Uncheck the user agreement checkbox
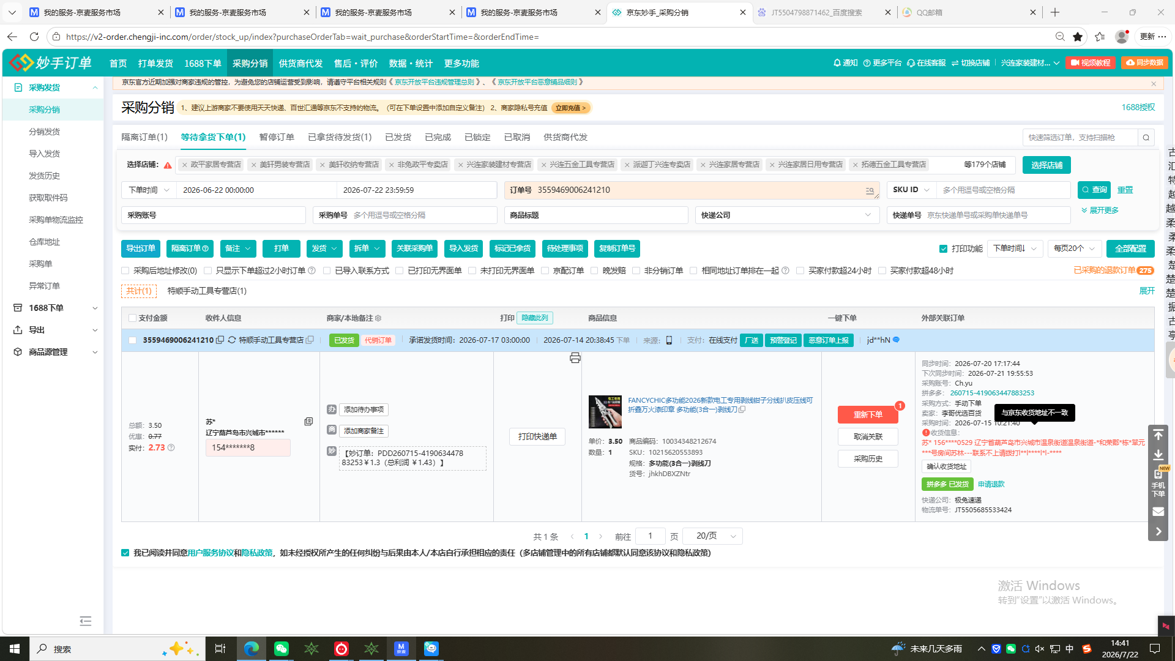 (125, 553)
